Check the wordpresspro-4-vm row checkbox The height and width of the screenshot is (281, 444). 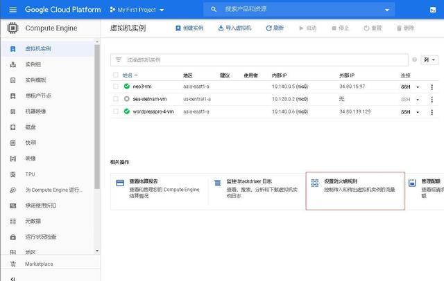pos(116,111)
